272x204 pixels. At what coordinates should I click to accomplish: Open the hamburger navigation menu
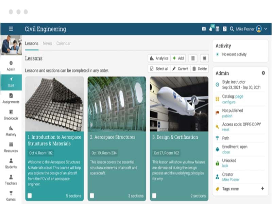(x=11, y=29)
